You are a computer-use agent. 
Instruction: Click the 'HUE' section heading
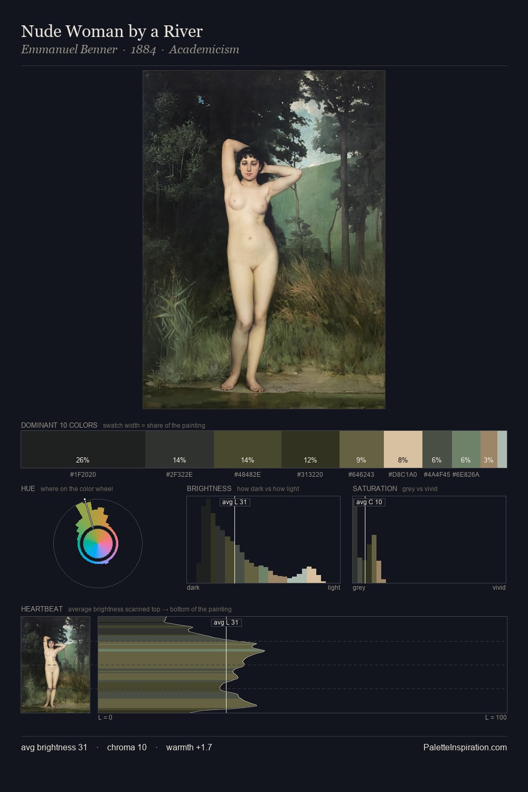click(x=28, y=488)
